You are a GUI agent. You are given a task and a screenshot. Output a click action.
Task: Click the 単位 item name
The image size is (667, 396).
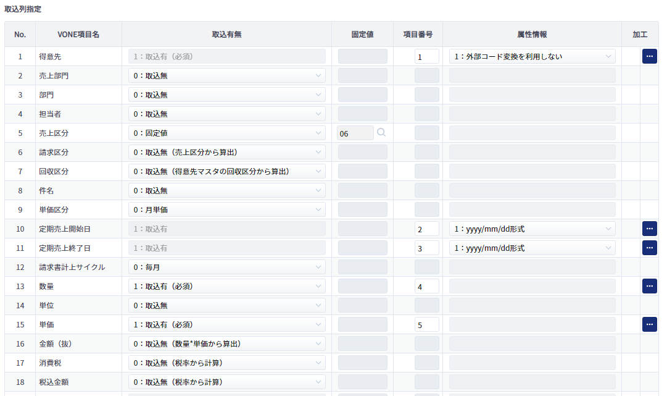pyautogui.click(x=46, y=305)
